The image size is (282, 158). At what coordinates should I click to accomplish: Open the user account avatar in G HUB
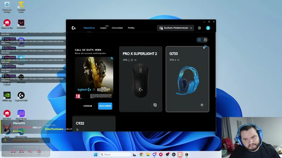pyautogui.click(x=208, y=28)
